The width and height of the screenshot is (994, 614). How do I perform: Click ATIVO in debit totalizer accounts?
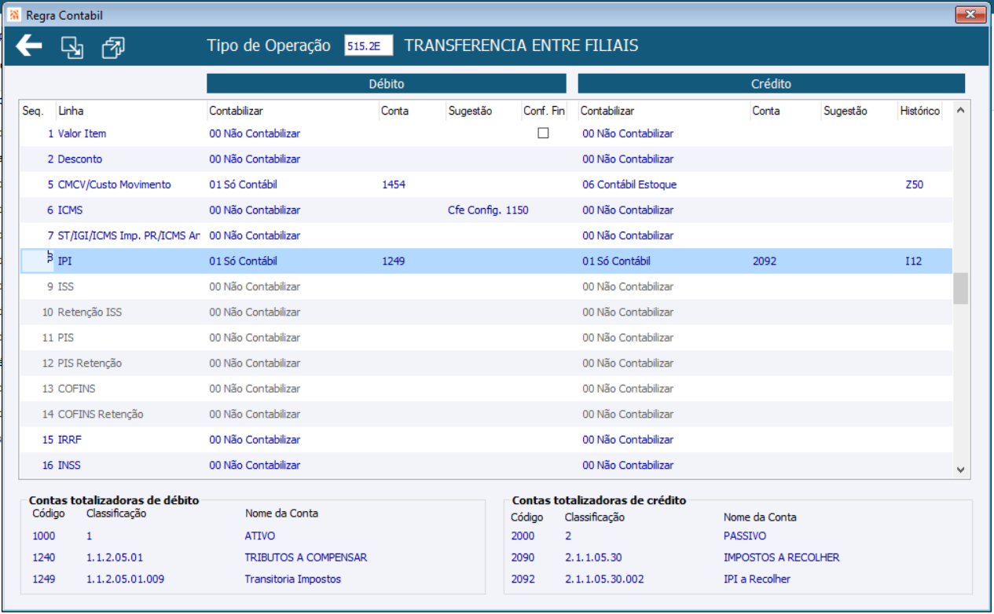pos(260,536)
